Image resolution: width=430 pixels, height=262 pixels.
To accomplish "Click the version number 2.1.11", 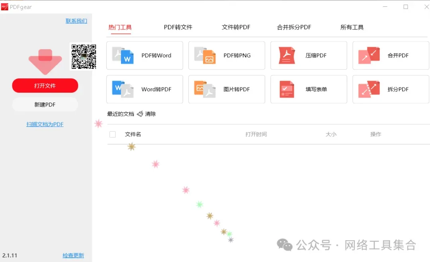I will point(10,255).
